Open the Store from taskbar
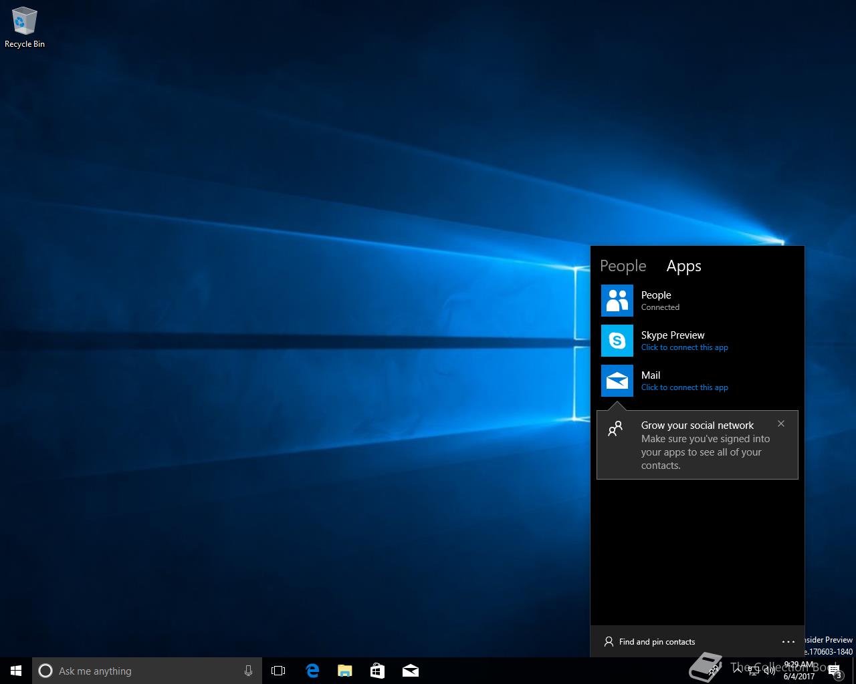Viewport: 856px width, 684px height. coord(378,671)
